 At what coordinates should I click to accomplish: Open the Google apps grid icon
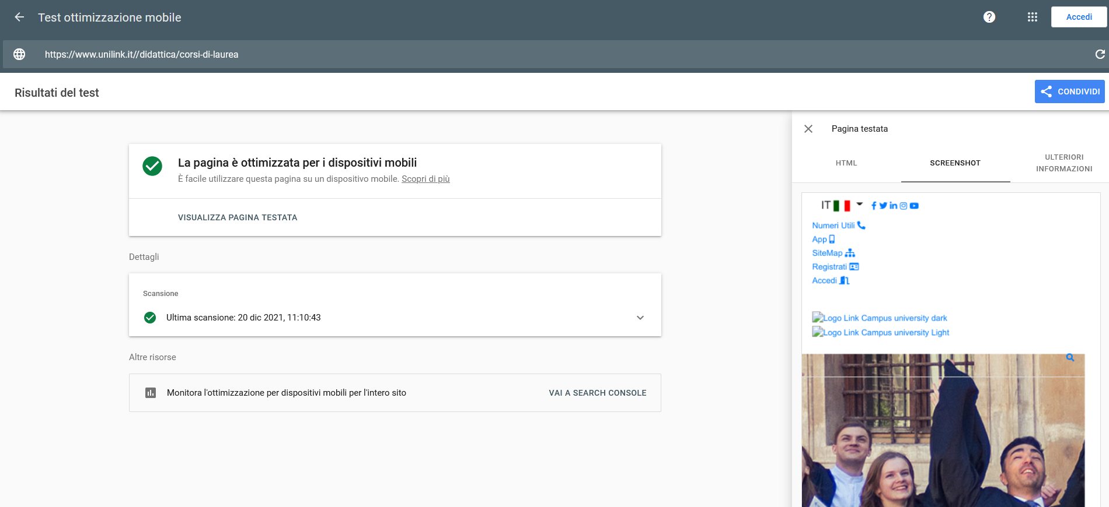(x=1033, y=17)
